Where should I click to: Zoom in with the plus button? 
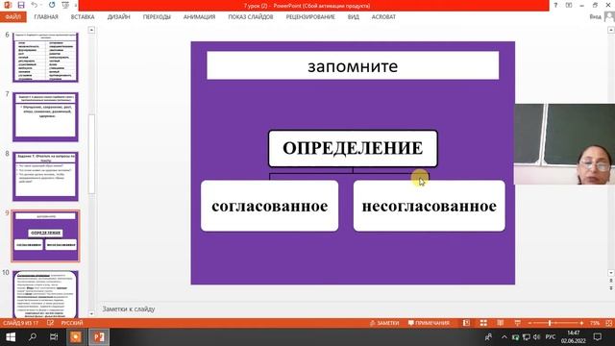(x=581, y=323)
